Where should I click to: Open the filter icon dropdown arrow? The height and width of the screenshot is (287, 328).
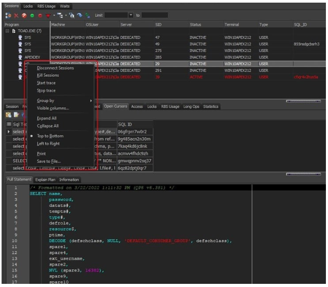point(54,15)
